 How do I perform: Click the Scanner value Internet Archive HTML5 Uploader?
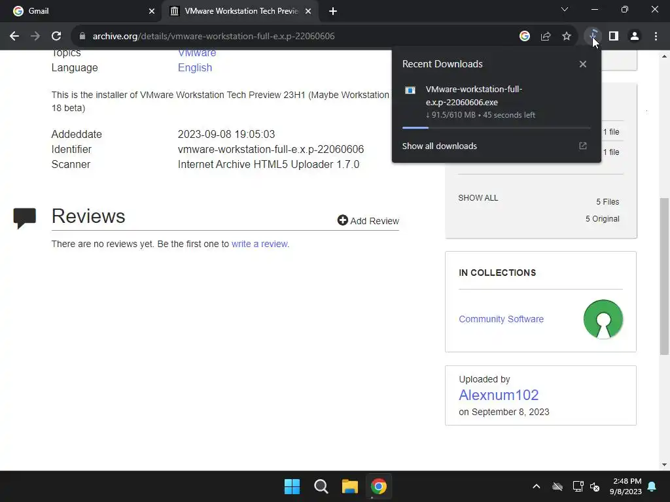[x=268, y=165]
